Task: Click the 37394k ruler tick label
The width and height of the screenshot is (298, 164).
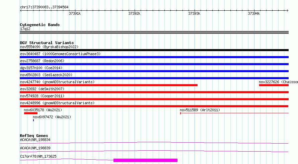Action: 254,13
